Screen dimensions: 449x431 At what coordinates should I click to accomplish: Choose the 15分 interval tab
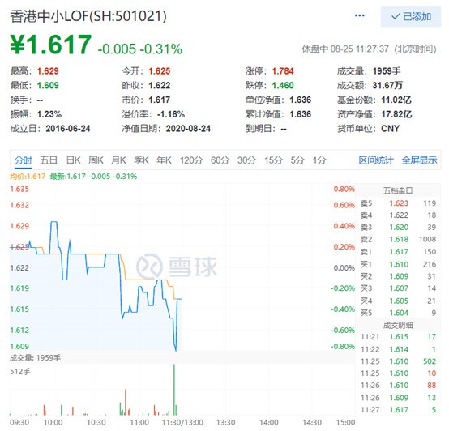[273, 160]
